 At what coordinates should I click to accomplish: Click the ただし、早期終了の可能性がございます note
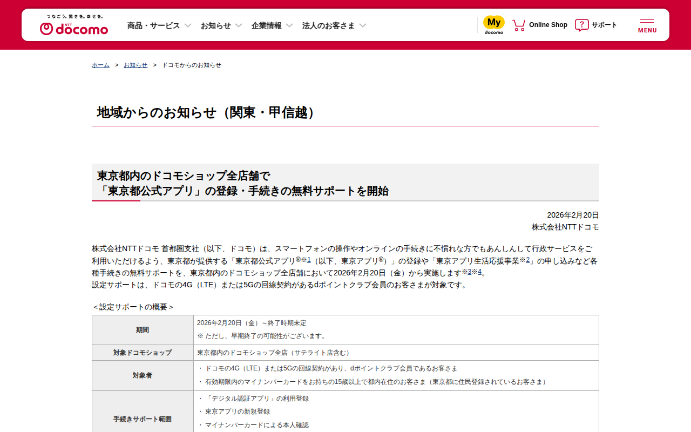click(262, 336)
